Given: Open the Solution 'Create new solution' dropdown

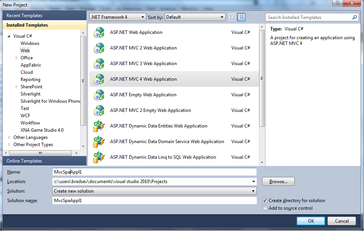Looking at the screenshot, I should coord(154,191).
